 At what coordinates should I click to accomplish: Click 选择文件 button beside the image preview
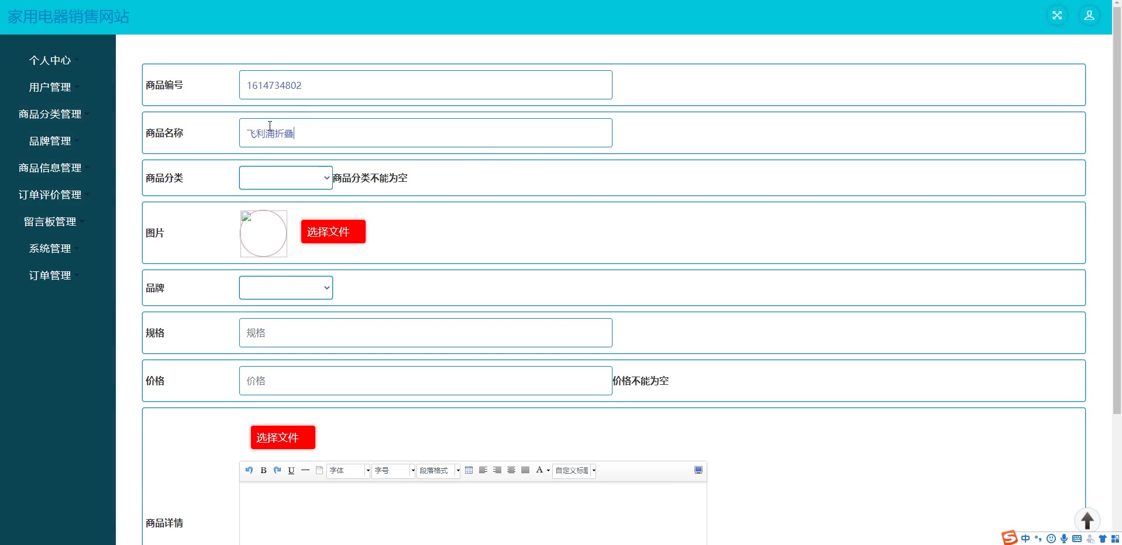333,232
